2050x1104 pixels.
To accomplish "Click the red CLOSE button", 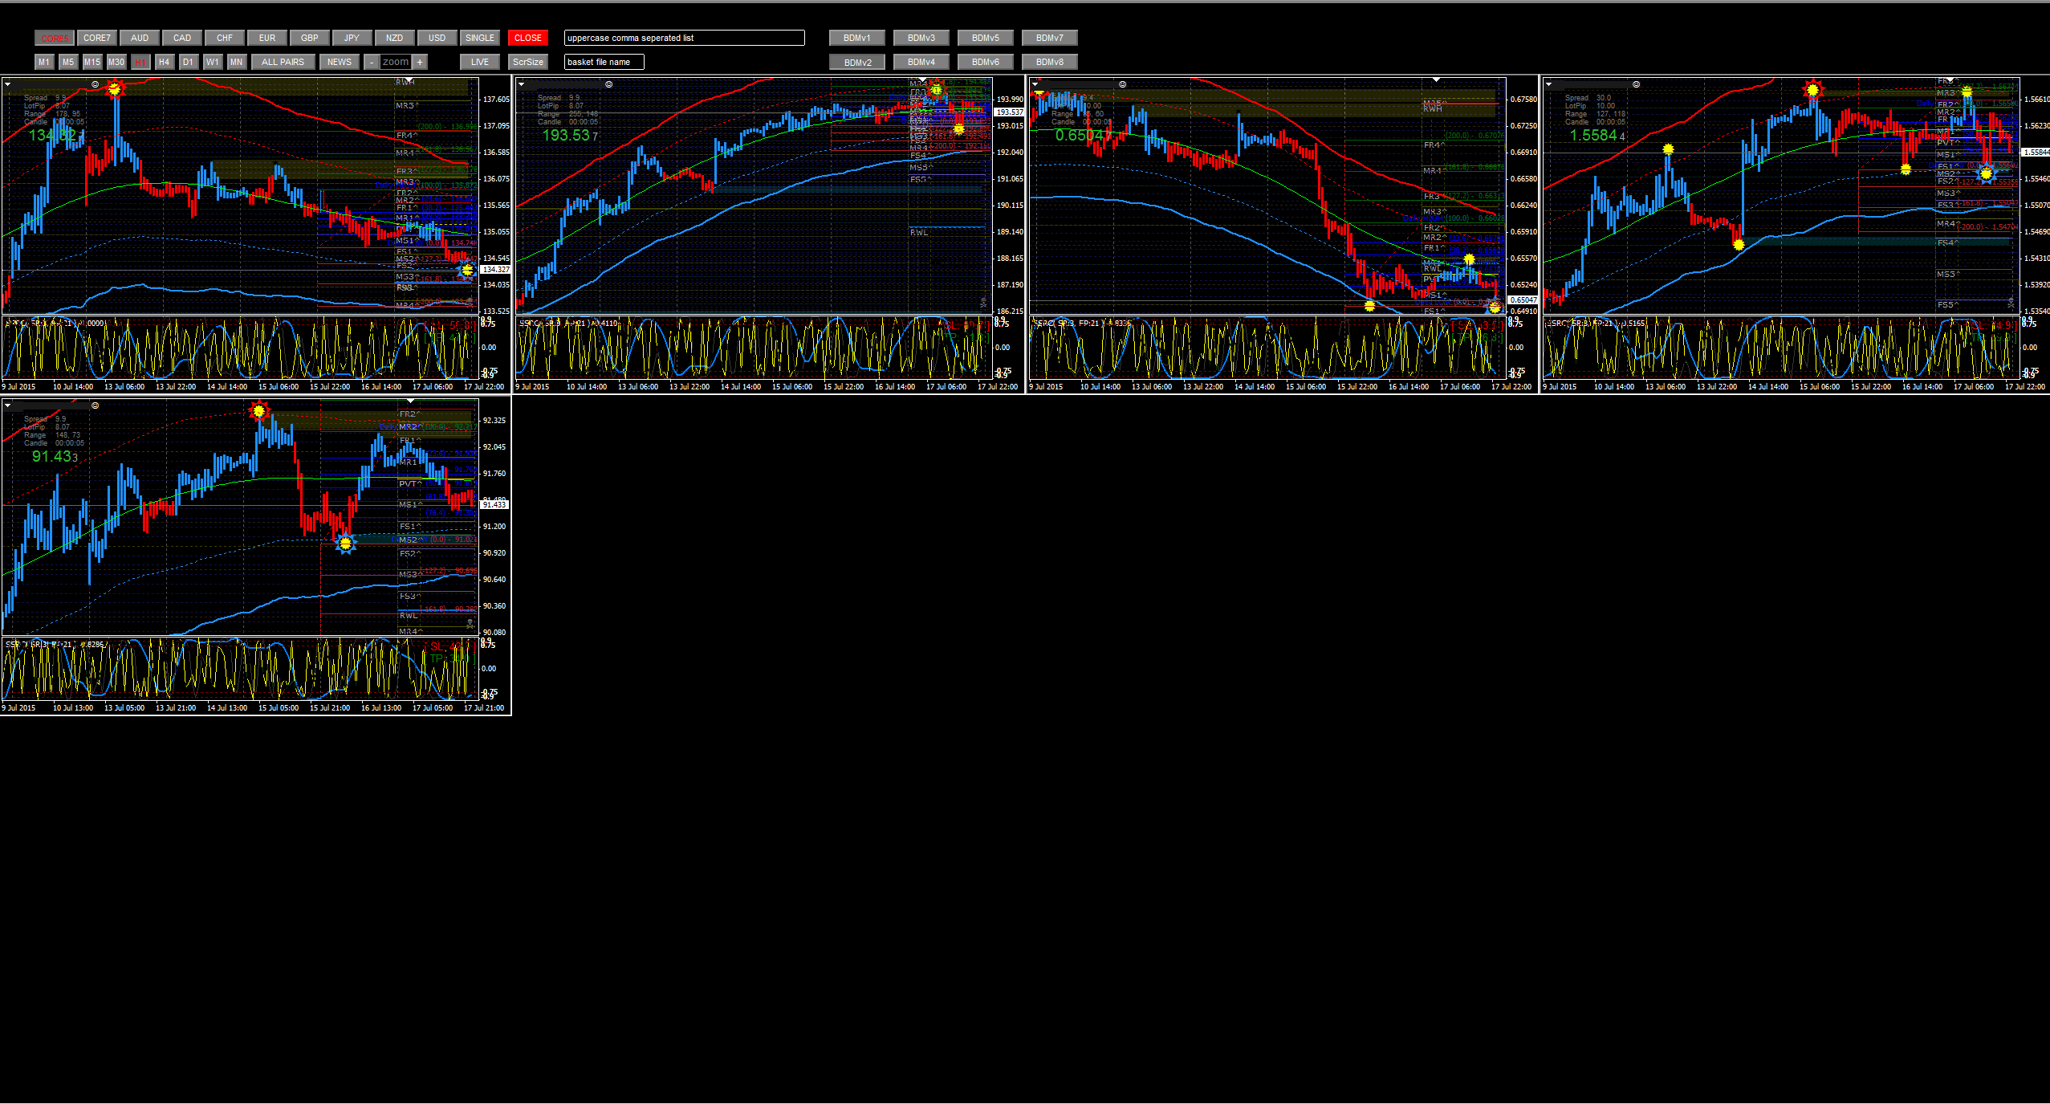I will tap(528, 38).
